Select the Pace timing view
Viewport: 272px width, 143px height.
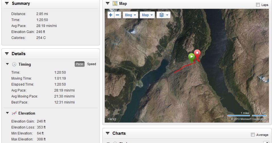(79, 64)
